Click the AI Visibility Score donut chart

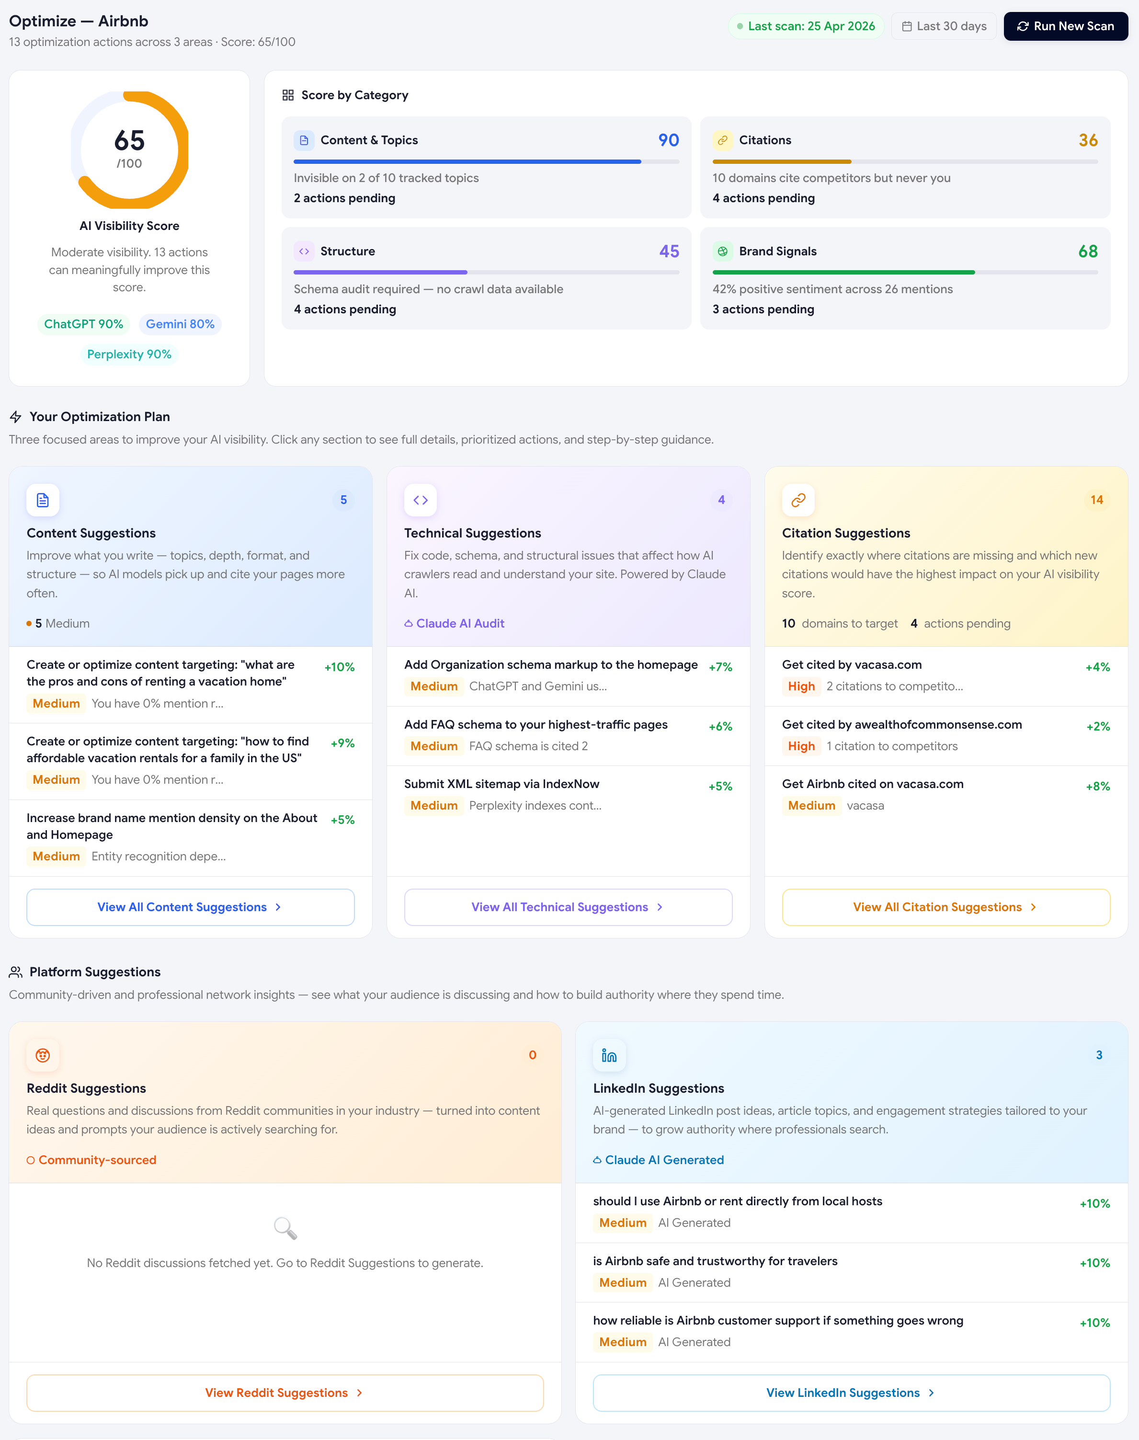point(129,150)
